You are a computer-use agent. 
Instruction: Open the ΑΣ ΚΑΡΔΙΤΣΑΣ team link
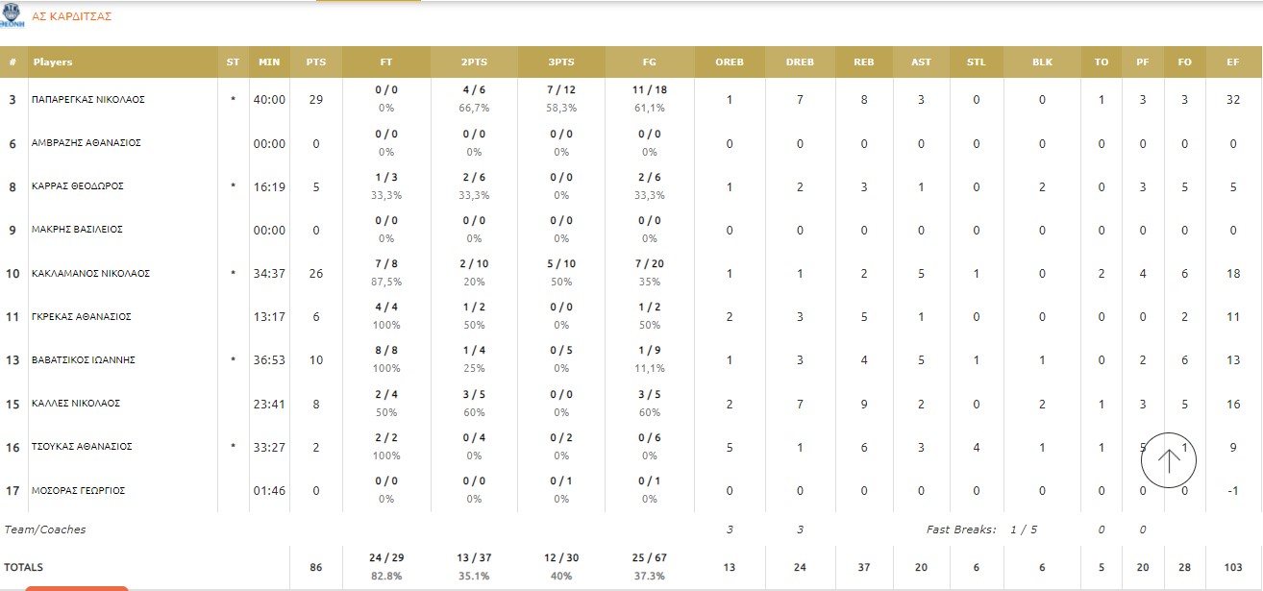(x=72, y=16)
